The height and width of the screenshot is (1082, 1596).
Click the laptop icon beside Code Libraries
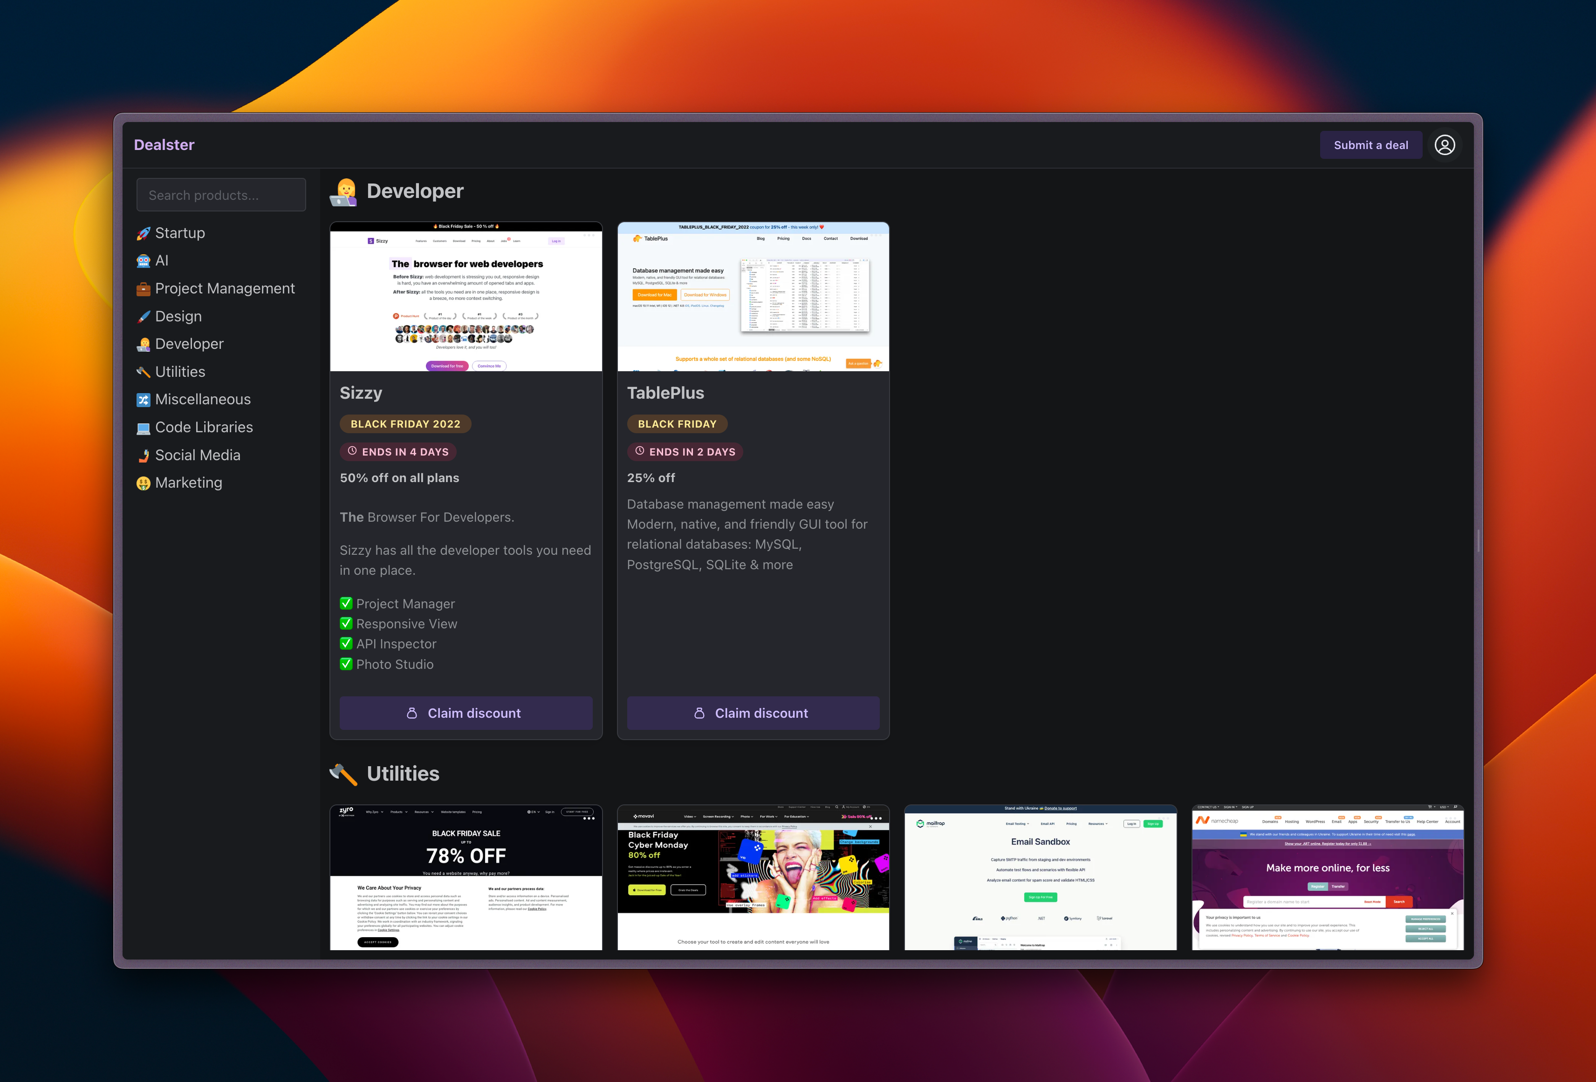[x=143, y=428]
